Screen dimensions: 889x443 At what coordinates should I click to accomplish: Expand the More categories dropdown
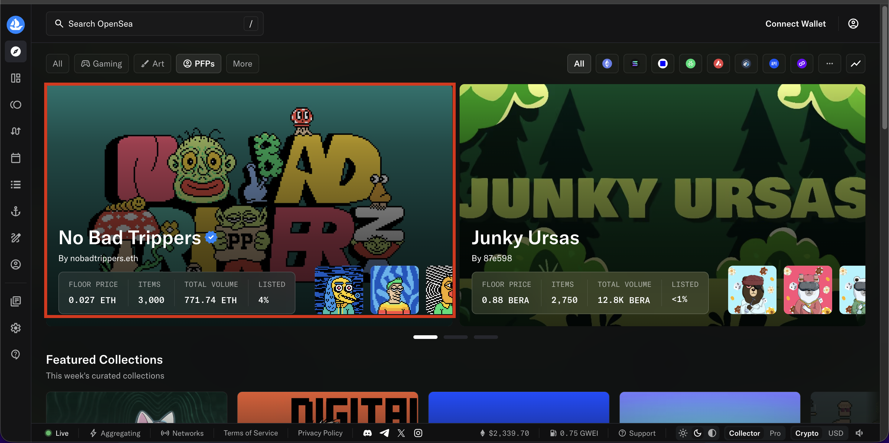point(243,64)
